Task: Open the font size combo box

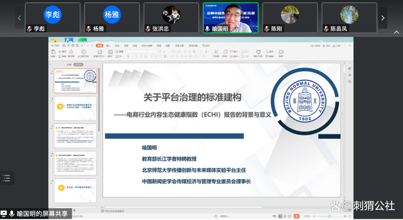Action: (x=152, y=52)
